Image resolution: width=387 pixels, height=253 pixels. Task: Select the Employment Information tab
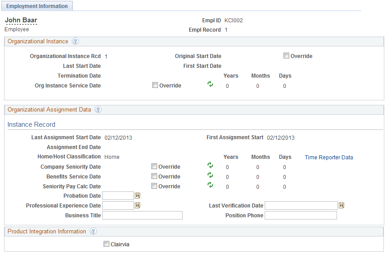click(37, 6)
